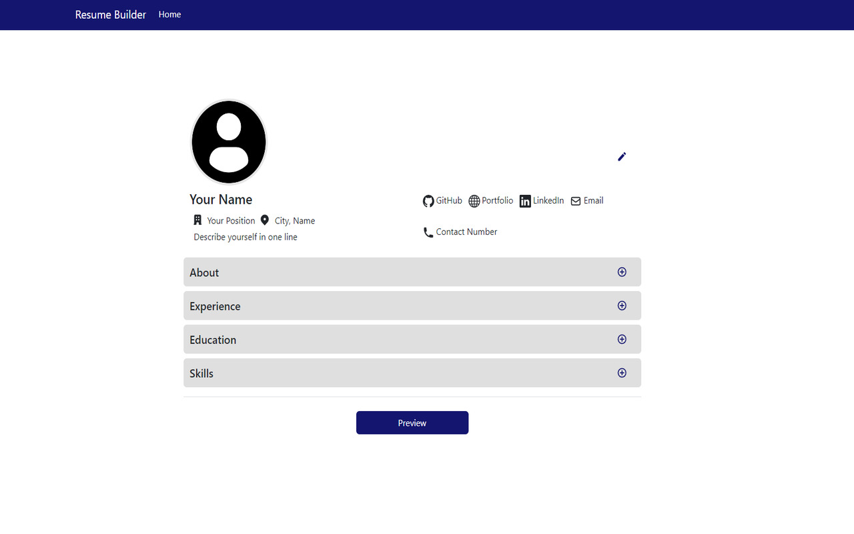Click the LinkedIn logo icon

coord(525,201)
